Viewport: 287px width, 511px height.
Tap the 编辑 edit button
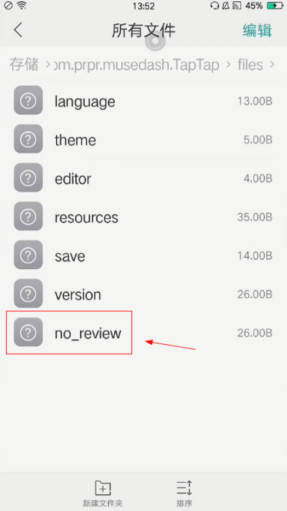(x=257, y=31)
